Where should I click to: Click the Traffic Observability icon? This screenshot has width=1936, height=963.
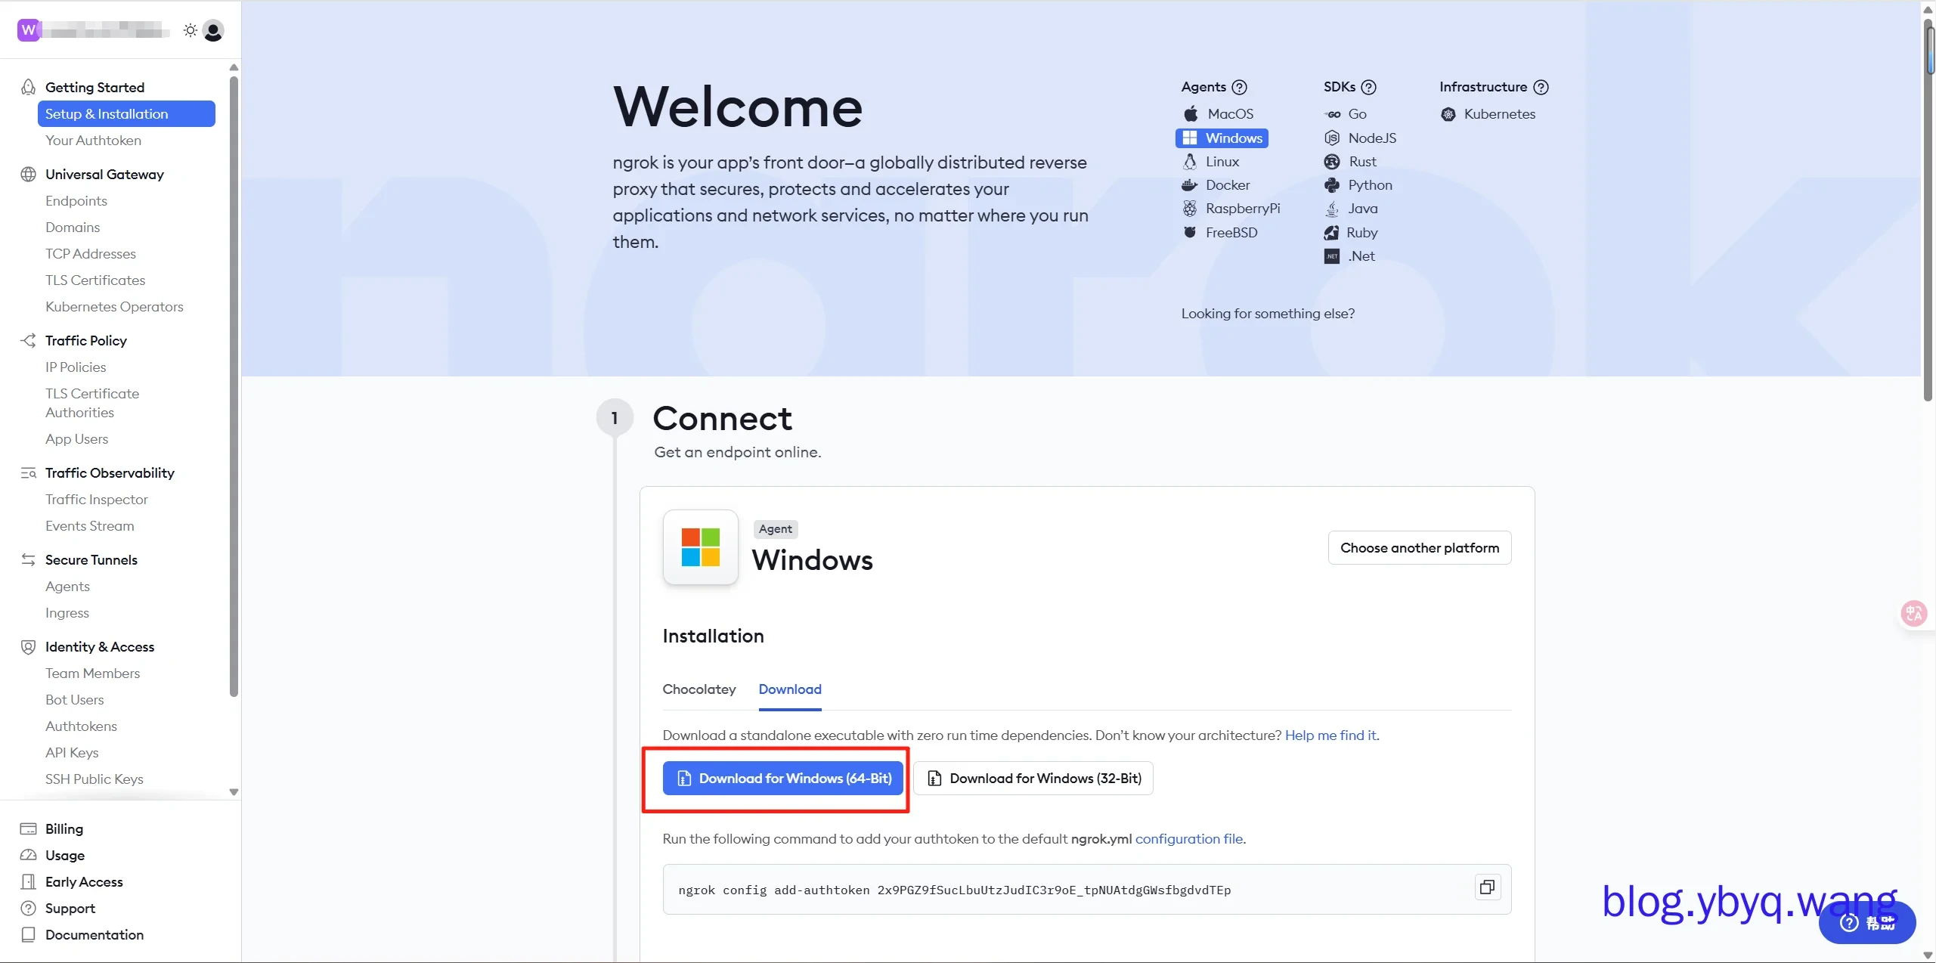pos(28,472)
